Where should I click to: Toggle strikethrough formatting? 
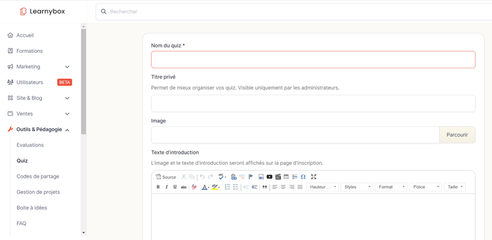[x=184, y=187]
